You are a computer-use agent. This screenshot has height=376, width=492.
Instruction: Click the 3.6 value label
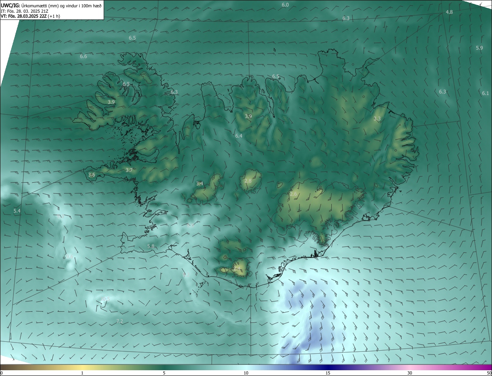click(91, 175)
